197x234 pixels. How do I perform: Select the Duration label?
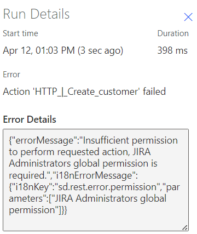(x=173, y=33)
